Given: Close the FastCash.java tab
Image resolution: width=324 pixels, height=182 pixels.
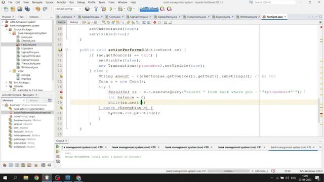Looking at the screenshot, I should click(286, 17).
